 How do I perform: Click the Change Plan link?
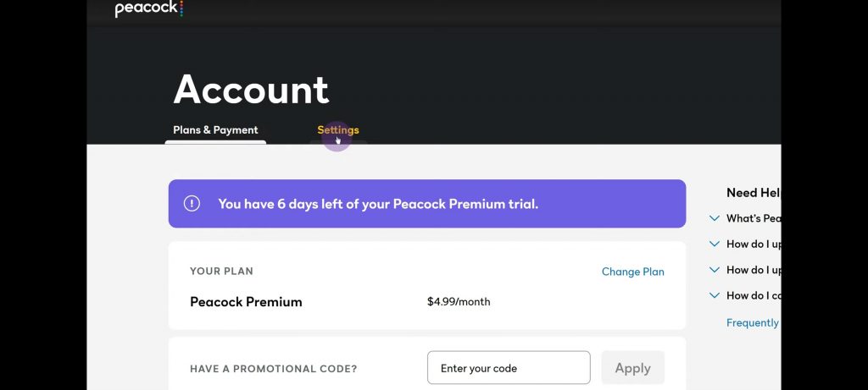tap(632, 272)
